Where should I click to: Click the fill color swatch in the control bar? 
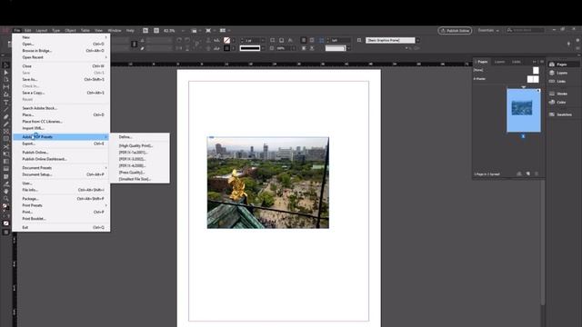pos(226,40)
